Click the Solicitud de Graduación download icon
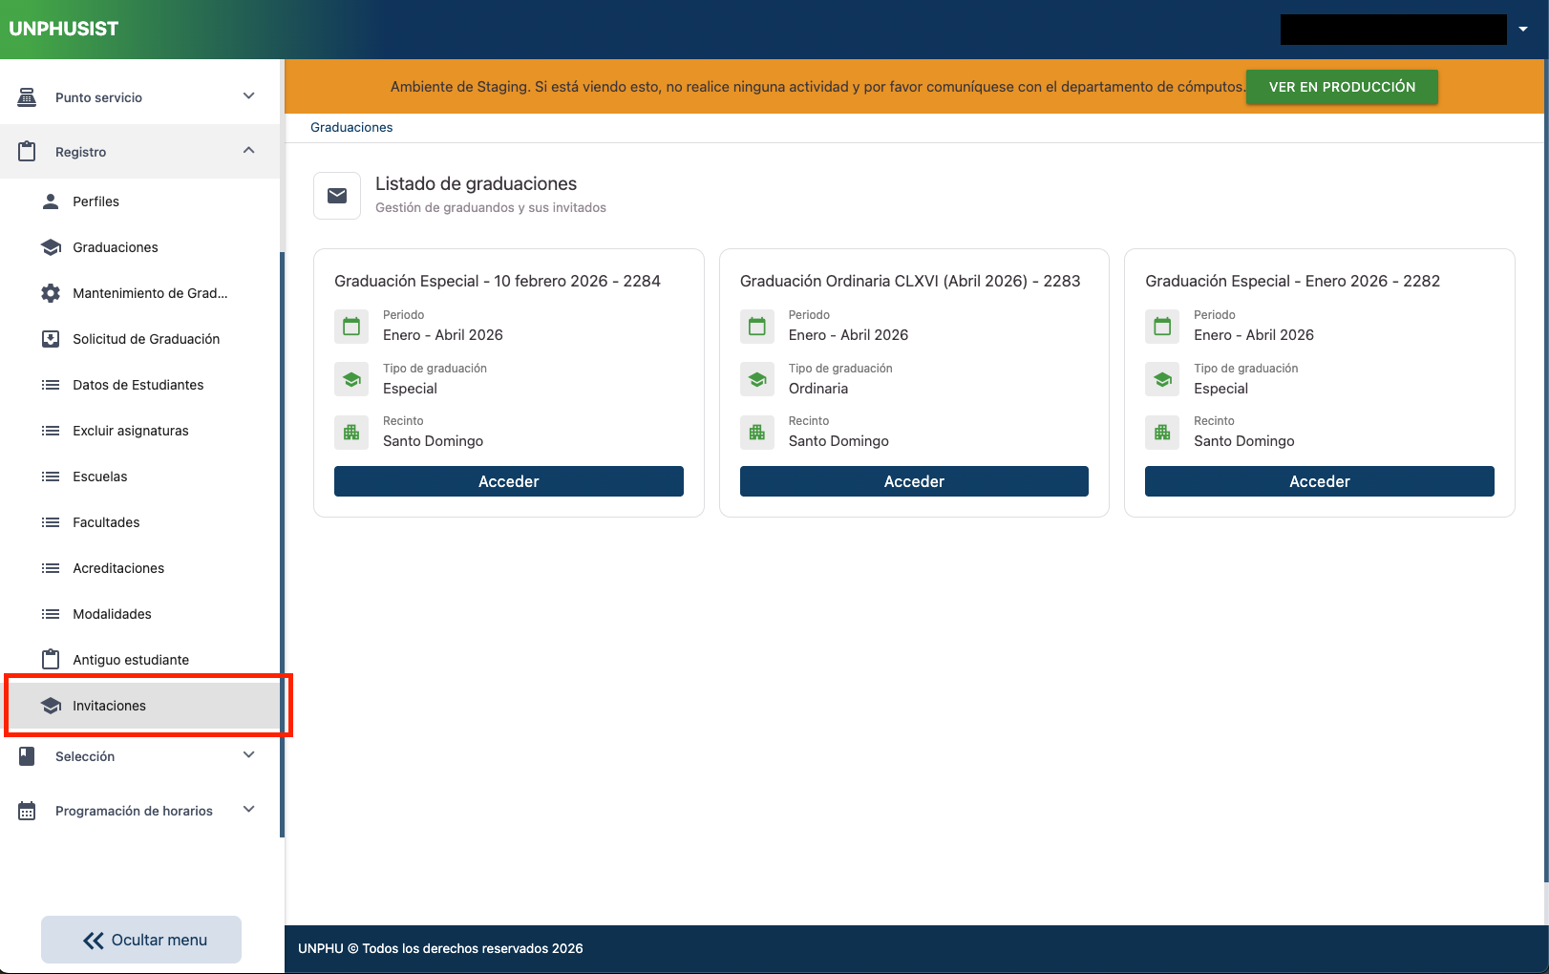 pos(51,339)
